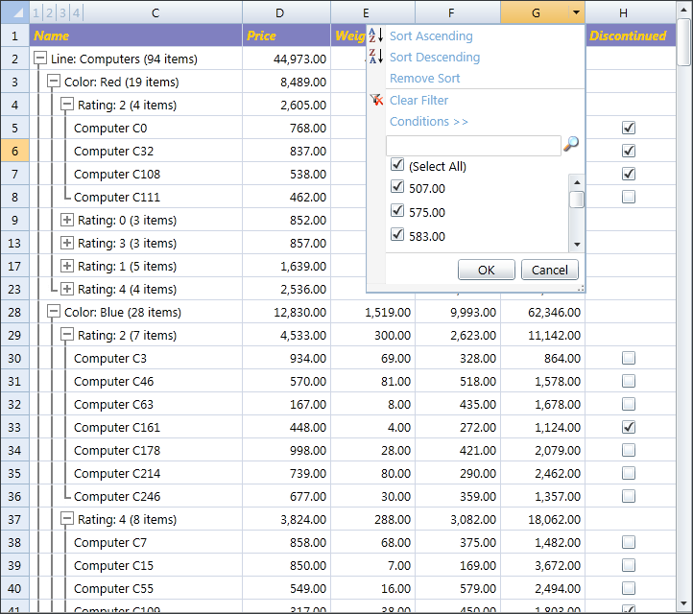Viewport: 693px width, 614px height.
Task: Click the Price column header cell
Action: pos(286,35)
